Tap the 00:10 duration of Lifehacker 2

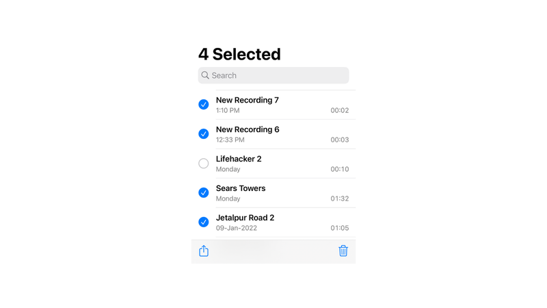coord(340,169)
